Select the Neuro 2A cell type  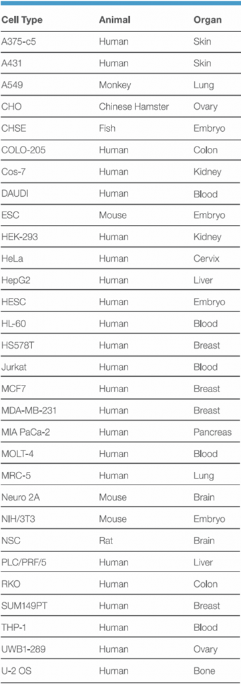[21, 497]
